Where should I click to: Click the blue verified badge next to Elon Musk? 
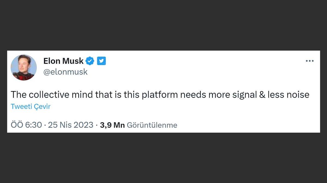[90, 61]
